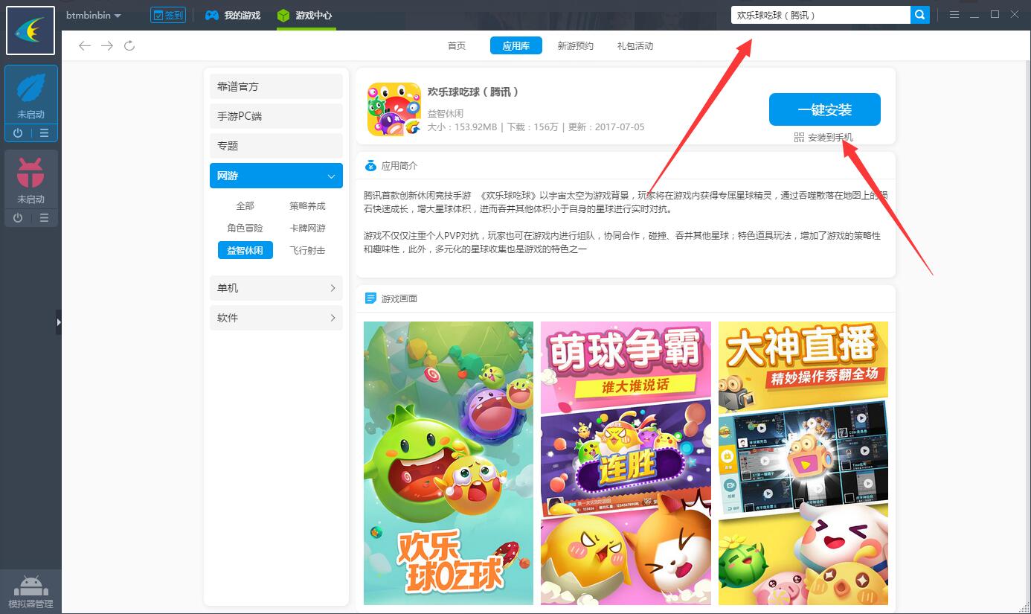Click the 欢乐球吃球 app icon
Viewport: 1031px width, 614px height.
click(x=394, y=109)
